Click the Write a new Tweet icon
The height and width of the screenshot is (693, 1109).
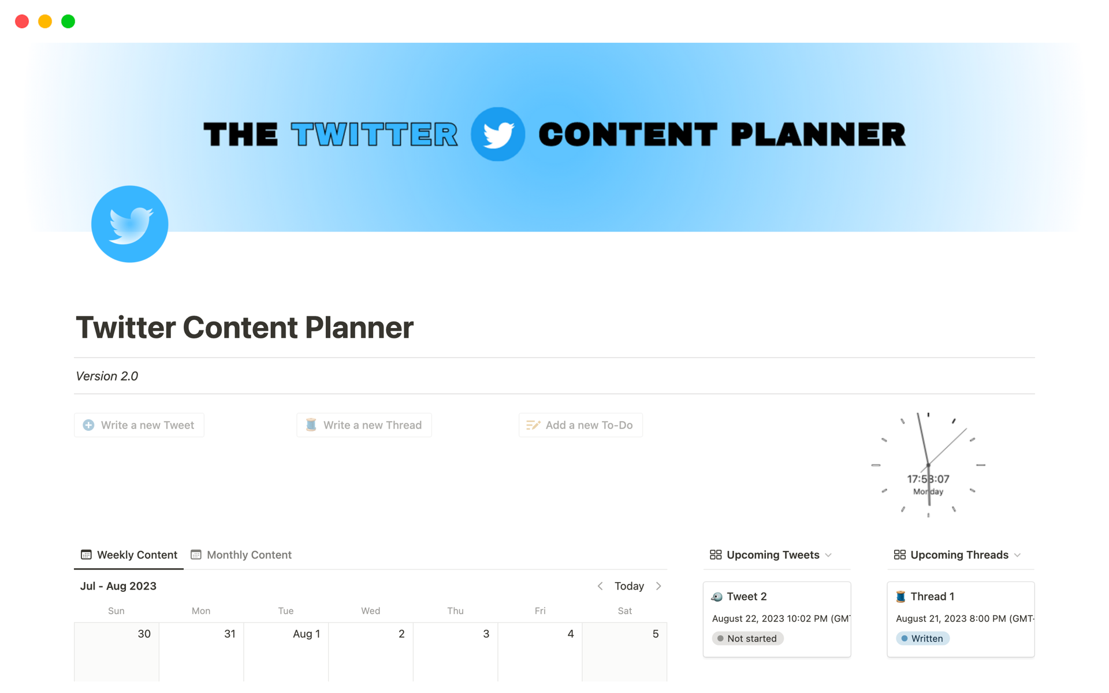pyautogui.click(x=88, y=424)
